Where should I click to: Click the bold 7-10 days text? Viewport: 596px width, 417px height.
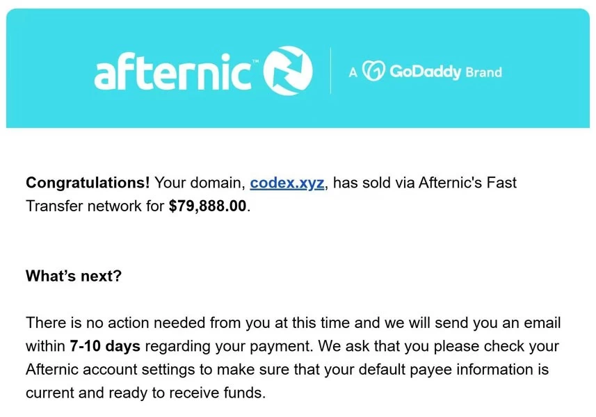coord(105,346)
